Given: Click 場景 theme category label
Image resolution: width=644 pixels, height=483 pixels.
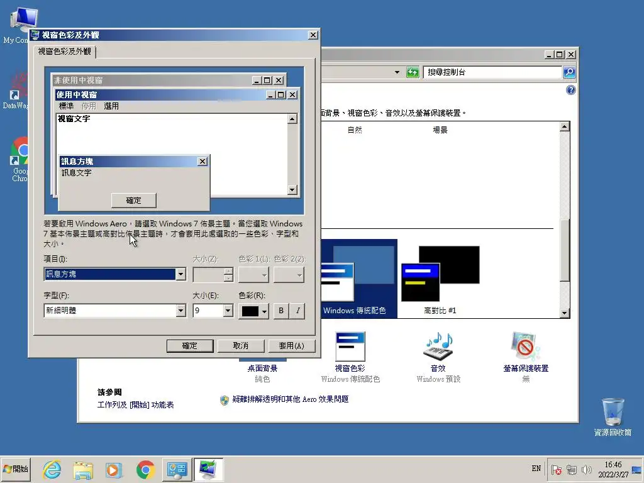Looking at the screenshot, I should pyautogui.click(x=440, y=130).
